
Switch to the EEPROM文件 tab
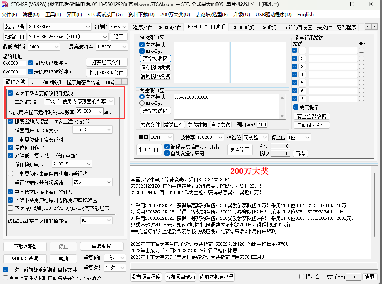coord(169,27)
